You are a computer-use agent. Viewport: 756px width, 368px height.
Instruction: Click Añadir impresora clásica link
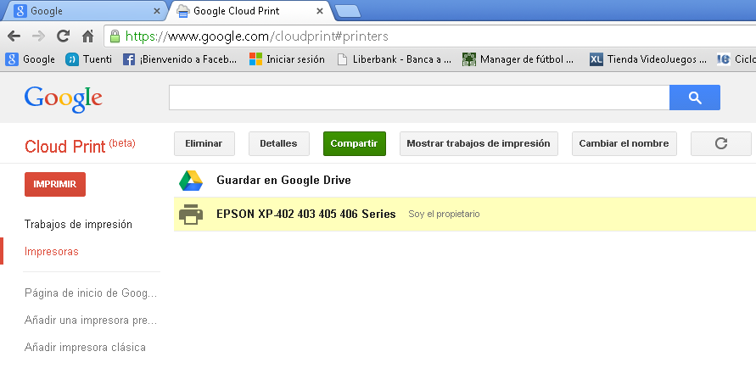point(85,347)
